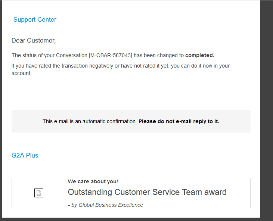Click "This e-mail is an automatic confirmation." text
This screenshot has width=273, height=221.
point(90,121)
